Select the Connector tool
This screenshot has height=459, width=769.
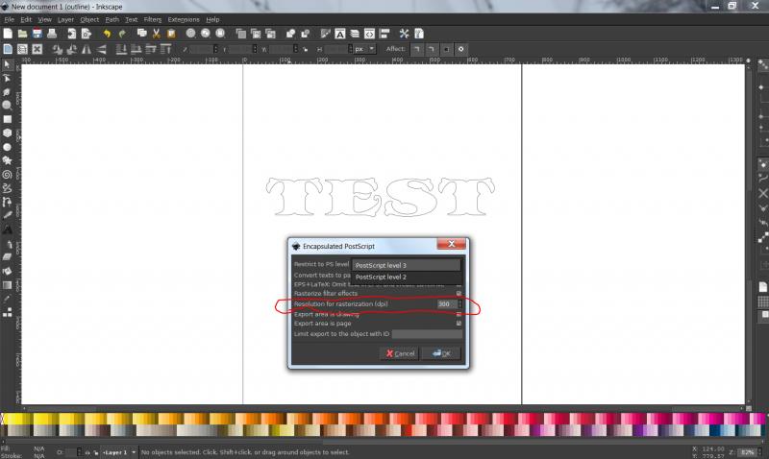(x=7, y=312)
